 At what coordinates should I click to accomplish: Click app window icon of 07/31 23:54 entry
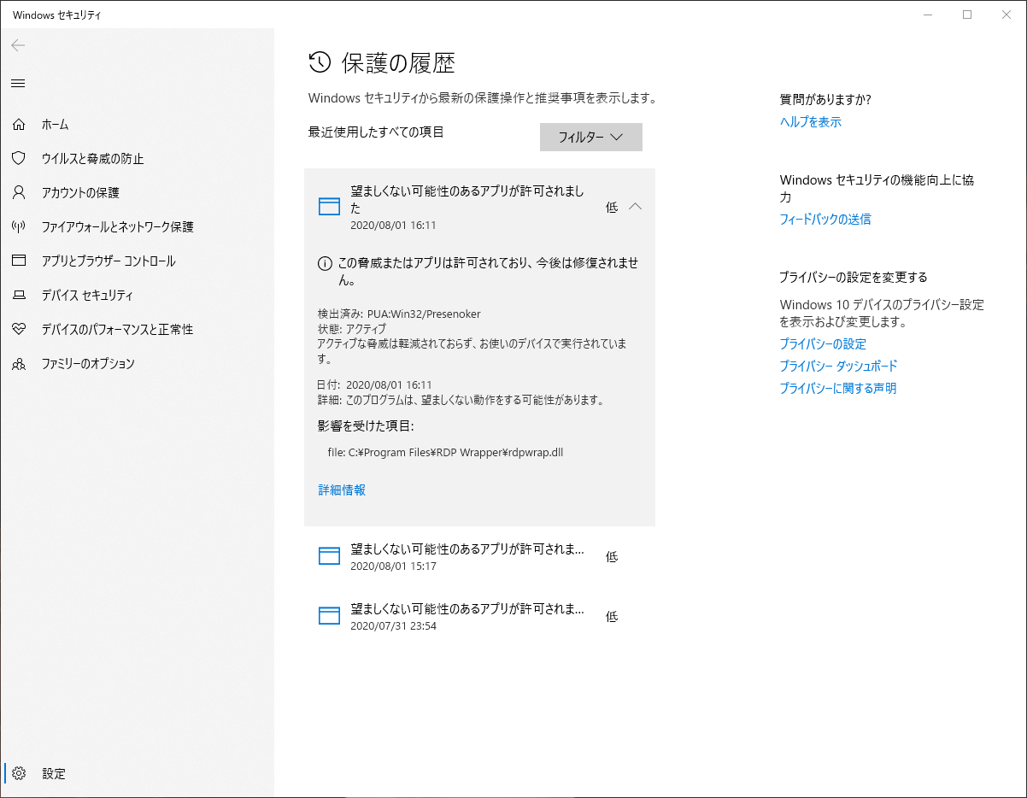point(329,616)
